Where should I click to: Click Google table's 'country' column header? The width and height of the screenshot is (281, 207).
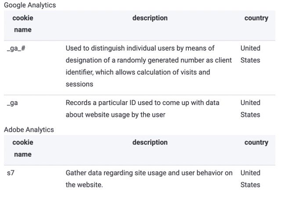tap(256, 18)
